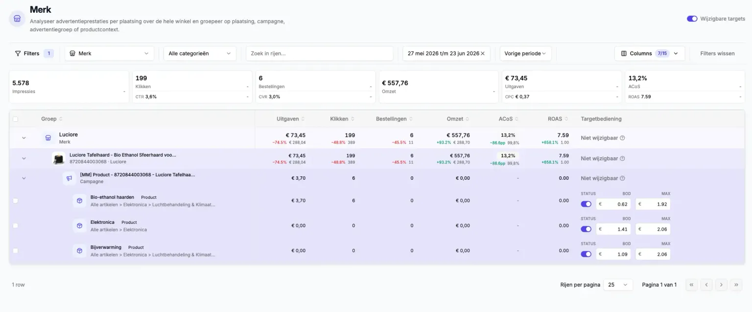The height and width of the screenshot is (312, 752).
Task: Collapse the Luciore brand row
Action: (23, 138)
